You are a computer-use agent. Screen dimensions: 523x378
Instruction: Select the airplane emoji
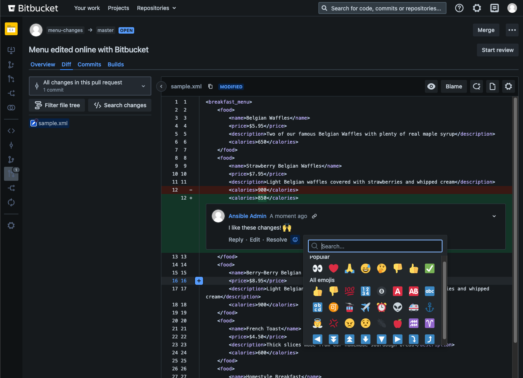coord(366,307)
